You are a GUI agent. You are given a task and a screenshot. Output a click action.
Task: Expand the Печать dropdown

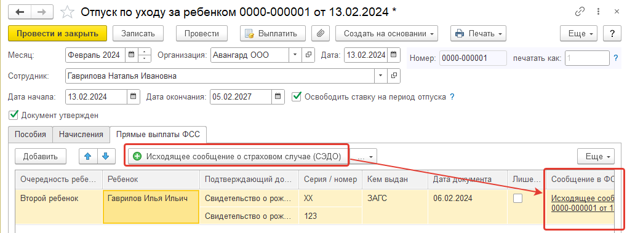point(478,33)
